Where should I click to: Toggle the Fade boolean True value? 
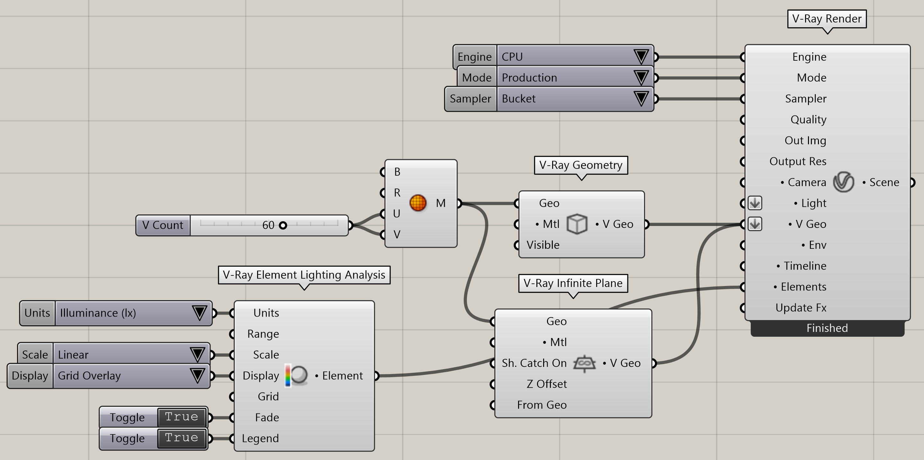pyautogui.click(x=182, y=417)
